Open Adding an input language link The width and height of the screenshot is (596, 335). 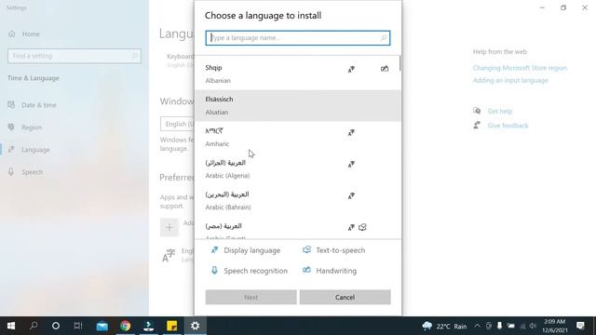(510, 81)
